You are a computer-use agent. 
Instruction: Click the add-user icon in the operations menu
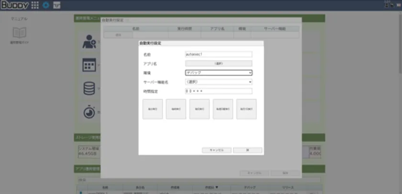click(x=89, y=42)
